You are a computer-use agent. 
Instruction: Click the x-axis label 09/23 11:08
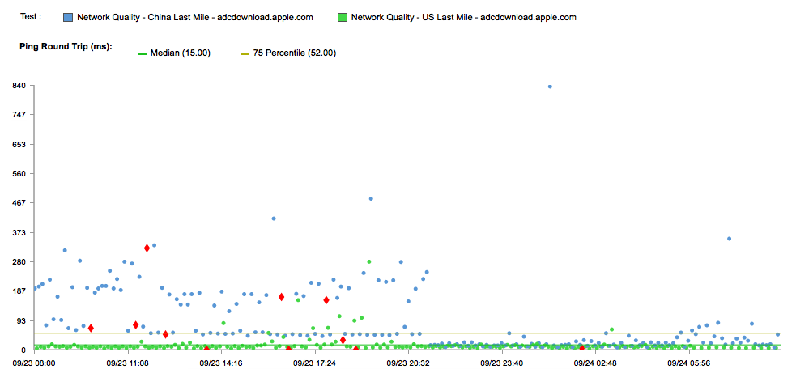coord(127,363)
